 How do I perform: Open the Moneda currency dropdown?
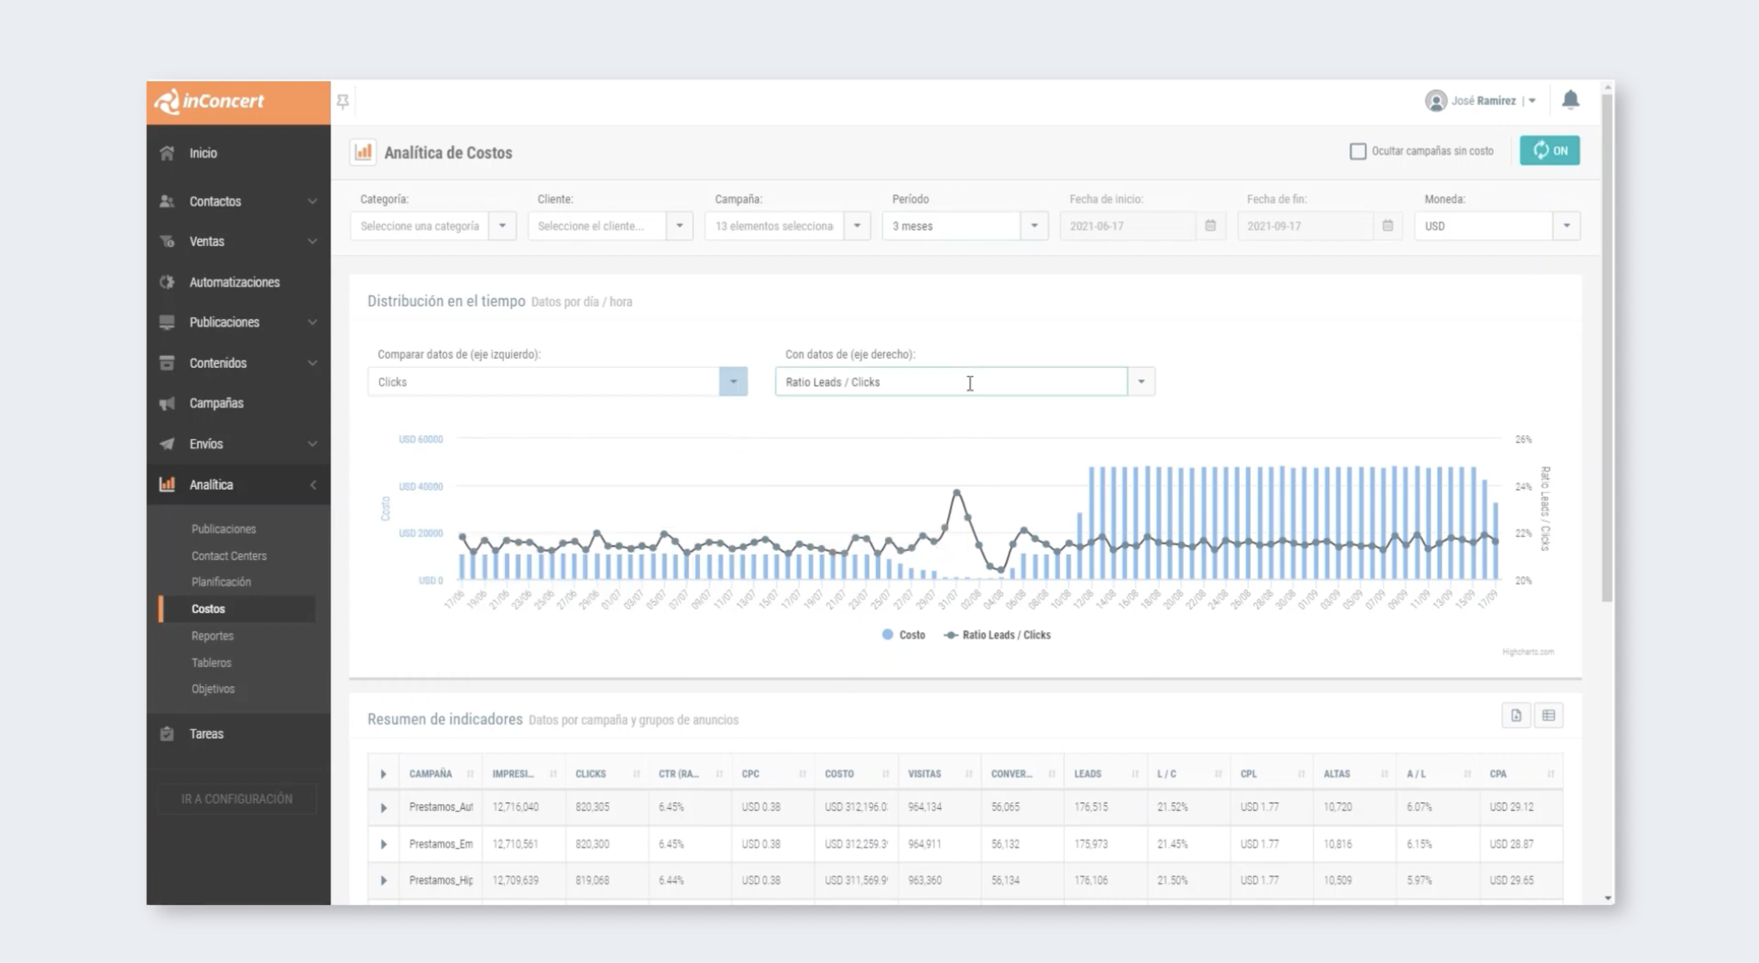[x=1566, y=226]
